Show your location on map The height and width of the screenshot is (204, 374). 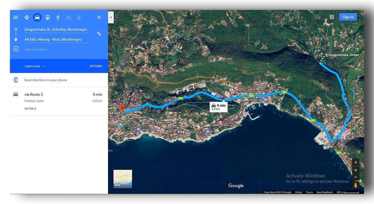[x=356, y=163]
